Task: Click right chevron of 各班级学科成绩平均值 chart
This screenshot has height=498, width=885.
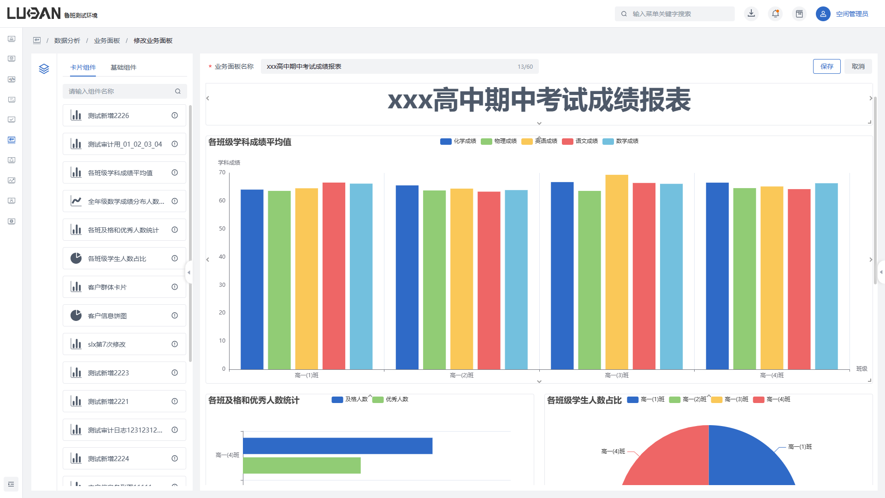Action: point(871,260)
